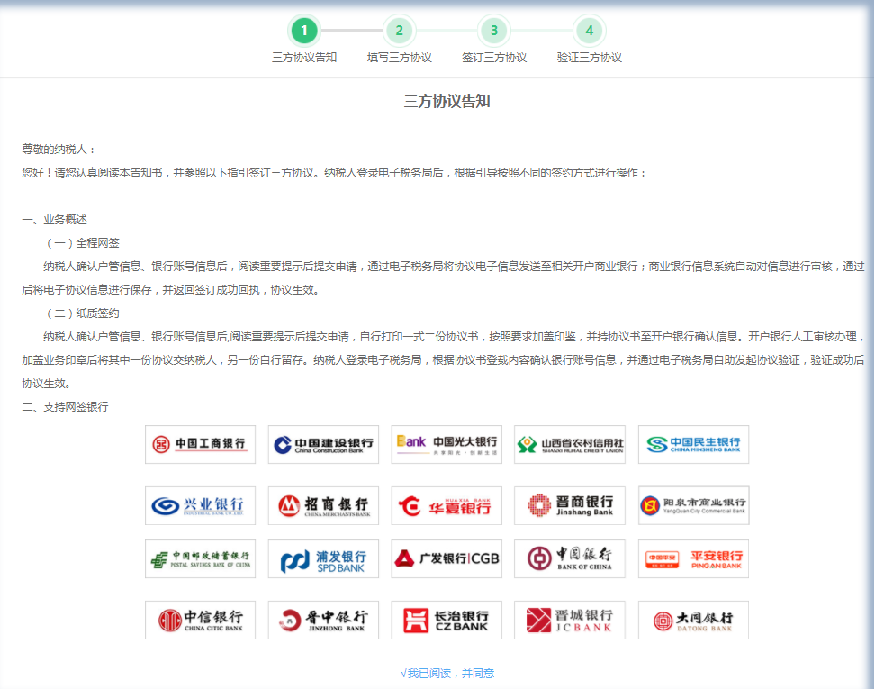875x689 pixels.
Task: Select the 阳泉市商业银行 bank logo
Action: click(693, 505)
